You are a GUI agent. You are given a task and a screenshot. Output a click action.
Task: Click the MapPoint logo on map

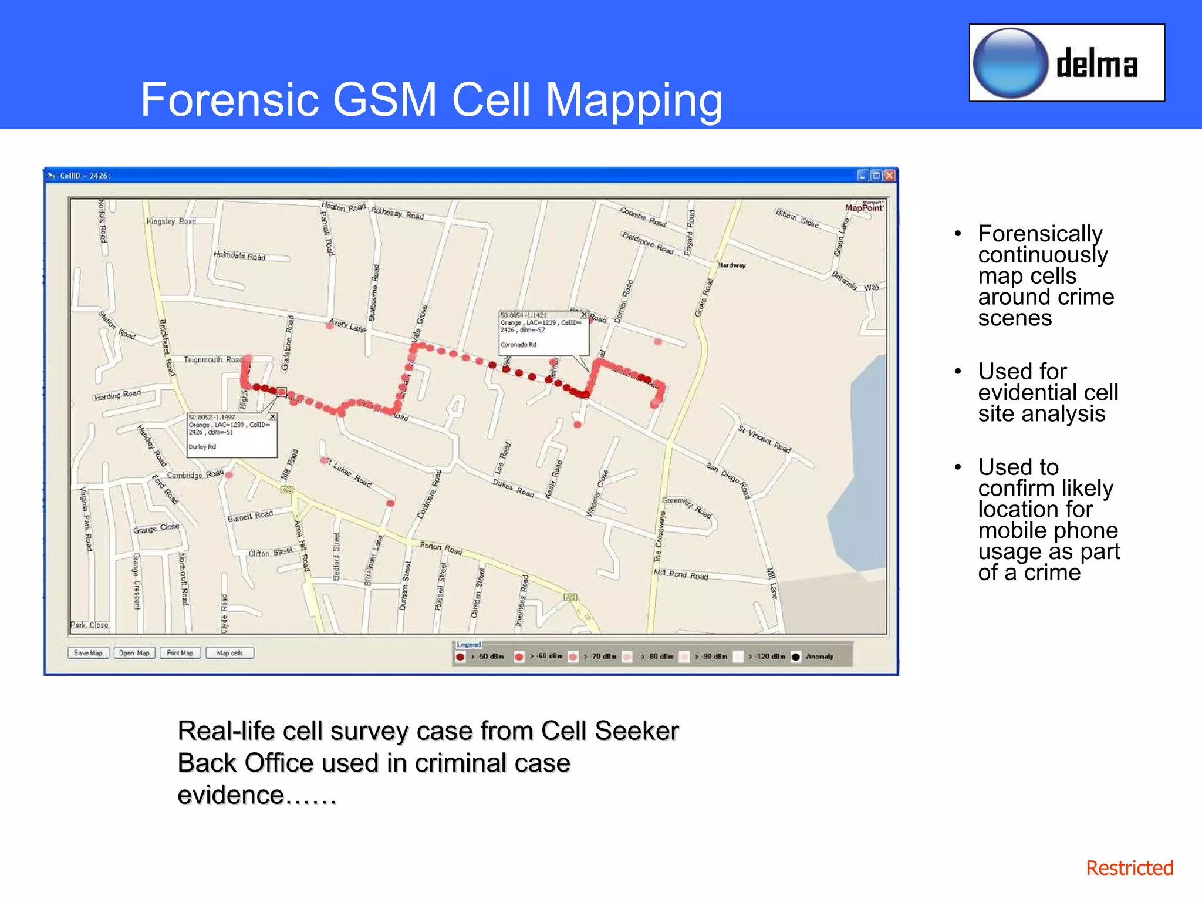[865, 207]
